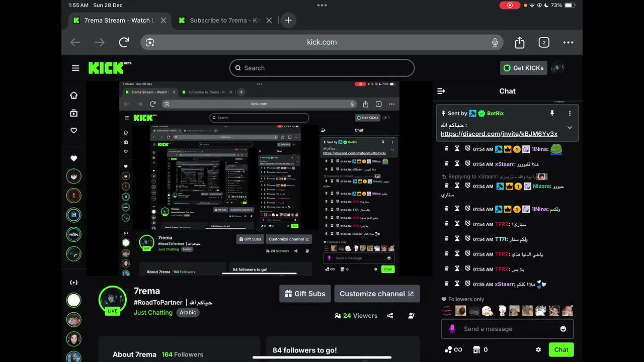Go to Home in the left sidebar

tap(73, 95)
